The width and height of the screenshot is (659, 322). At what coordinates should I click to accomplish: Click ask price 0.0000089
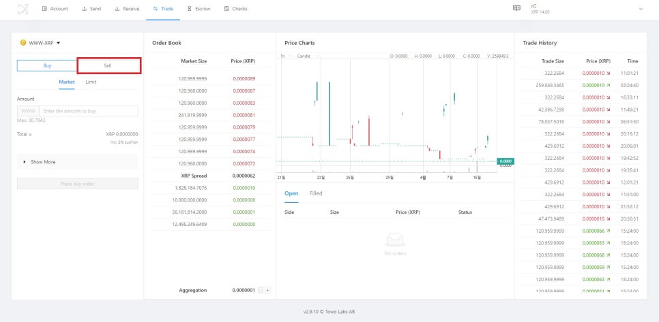coord(244,79)
